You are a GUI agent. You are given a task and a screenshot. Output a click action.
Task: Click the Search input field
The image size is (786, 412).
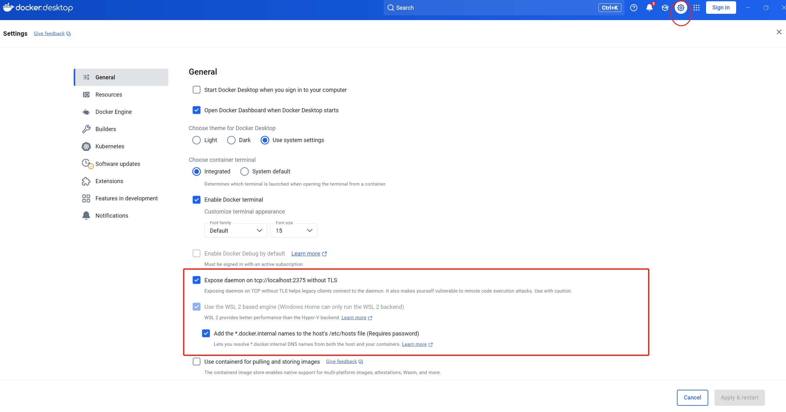[x=504, y=8]
